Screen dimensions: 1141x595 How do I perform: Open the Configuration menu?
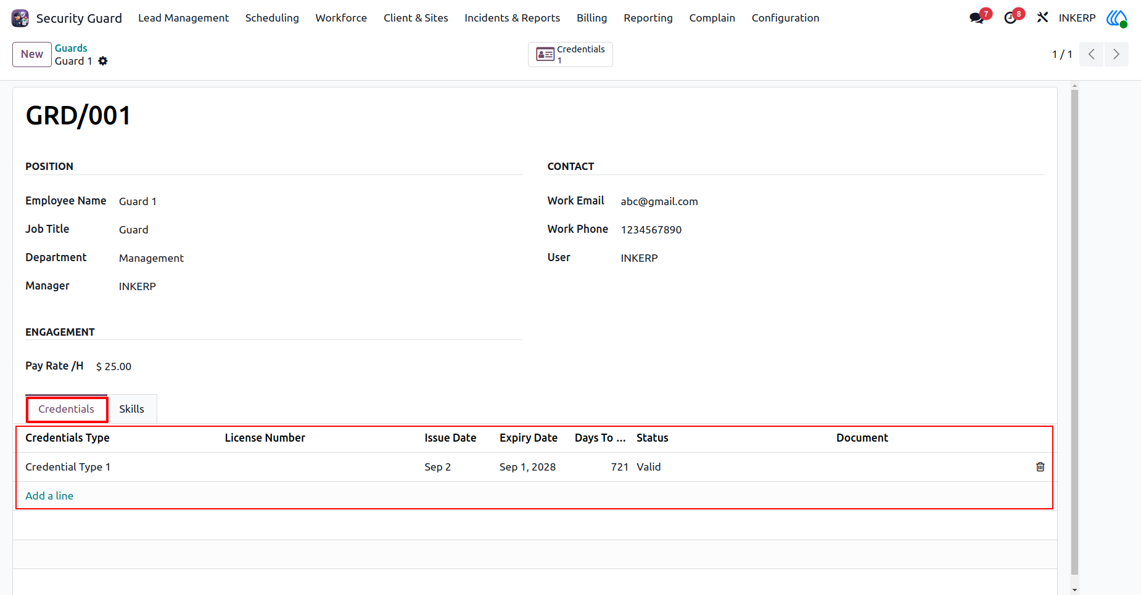click(x=785, y=18)
